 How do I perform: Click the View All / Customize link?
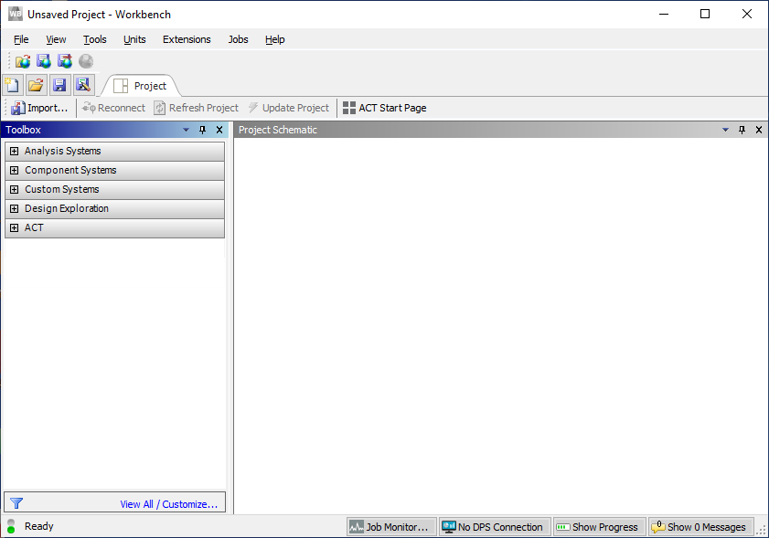(x=169, y=504)
